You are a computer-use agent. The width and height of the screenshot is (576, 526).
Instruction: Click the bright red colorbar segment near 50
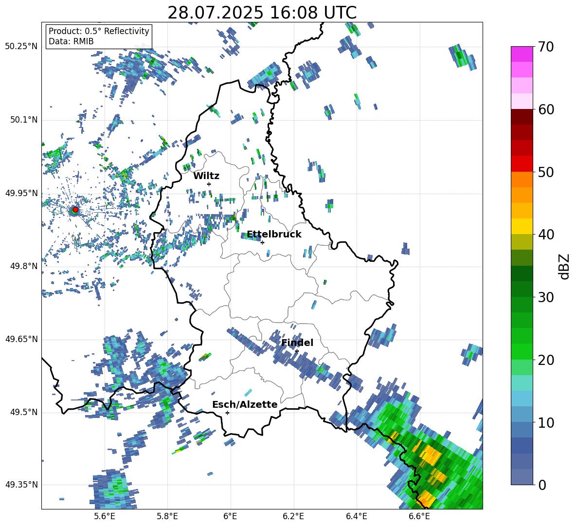pos(522,164)
